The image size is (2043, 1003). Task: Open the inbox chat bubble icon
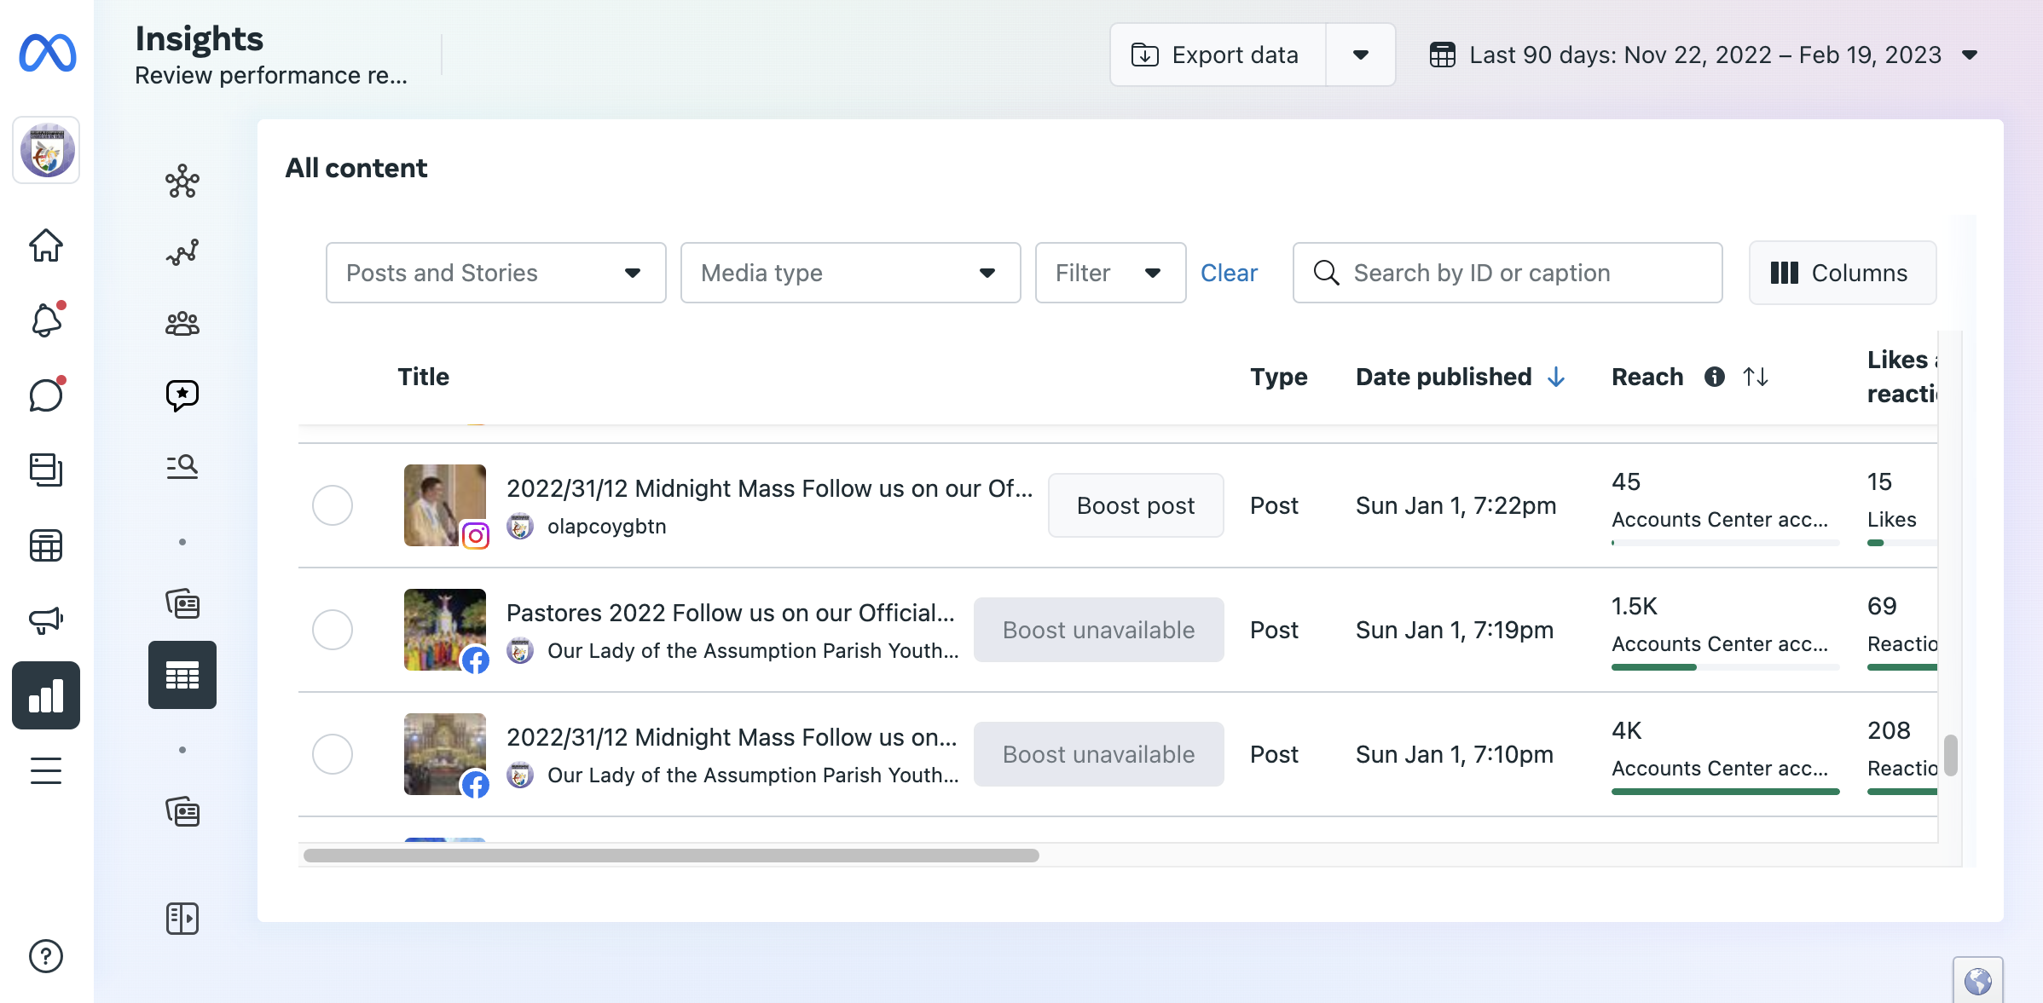pos(46,395)
